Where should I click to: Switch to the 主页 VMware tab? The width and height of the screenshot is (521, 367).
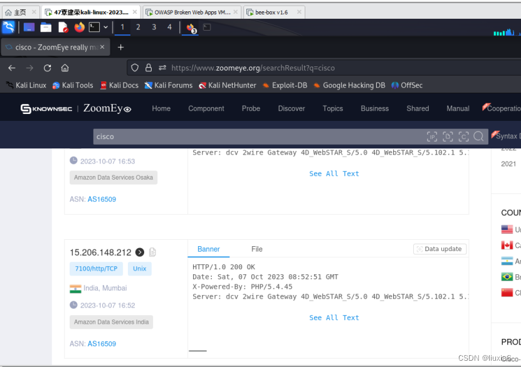click(20, 13)
